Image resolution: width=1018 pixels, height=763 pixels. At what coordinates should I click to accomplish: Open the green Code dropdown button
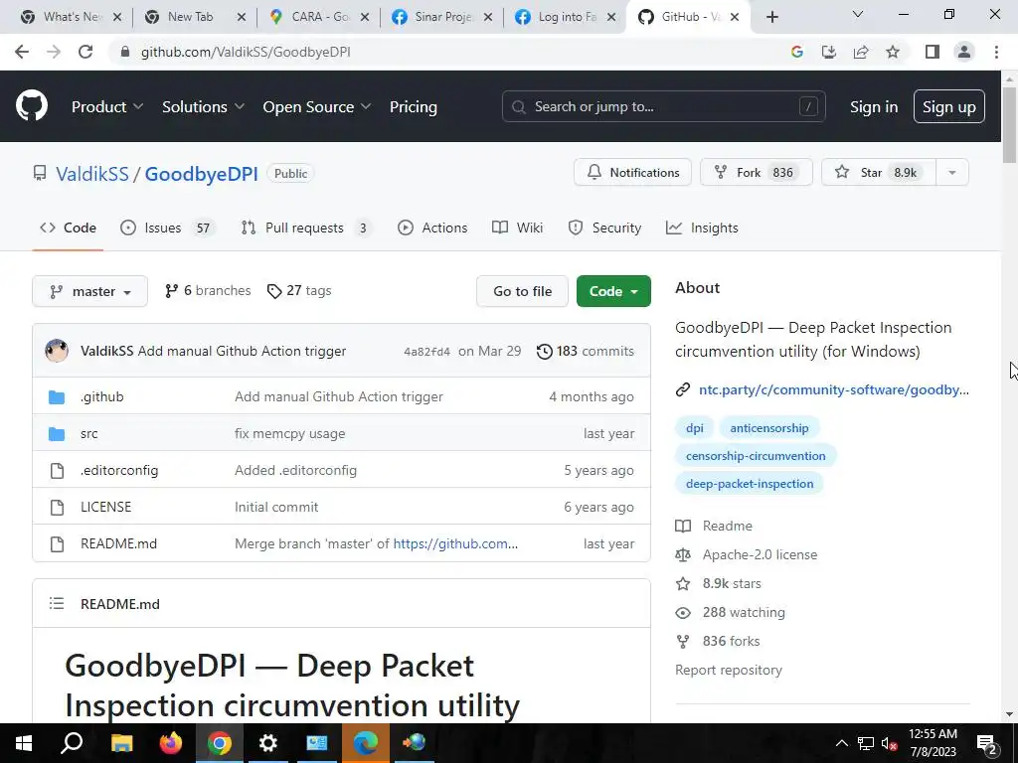click(x=613, y=291)
